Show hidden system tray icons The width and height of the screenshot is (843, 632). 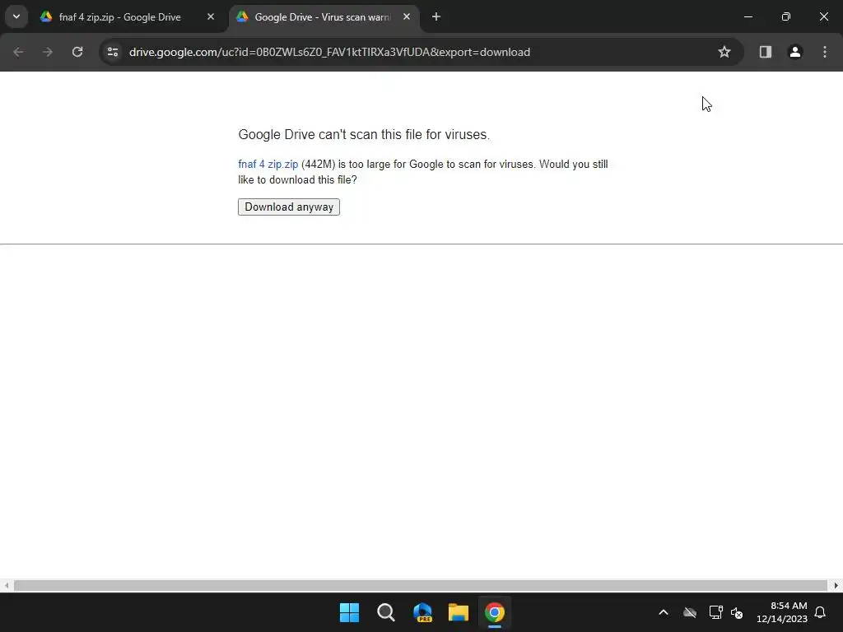pos(664,612)
